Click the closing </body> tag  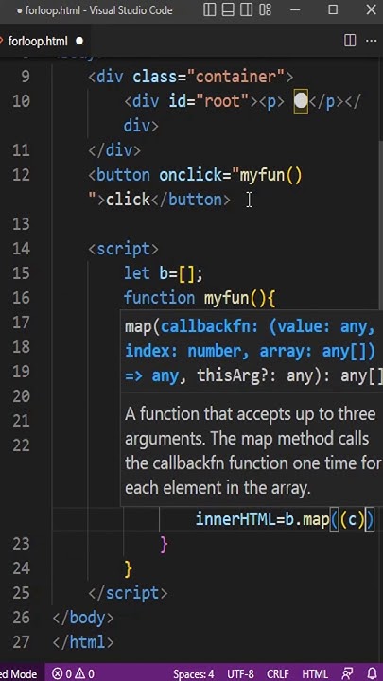(83, 618)
